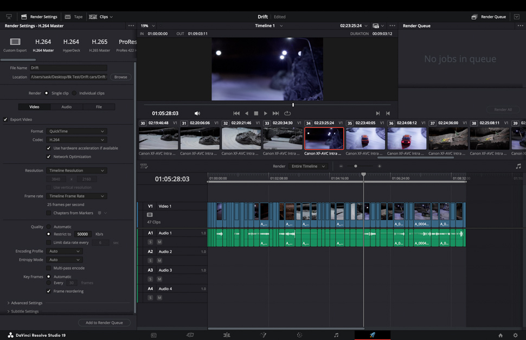Open the Color page icon
Screen dimensions: 526x340
tap(299, 335)
